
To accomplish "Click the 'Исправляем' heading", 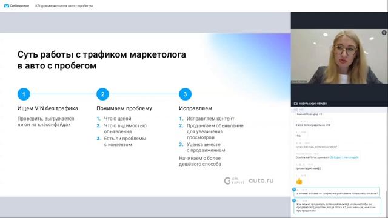I will 195,108.
